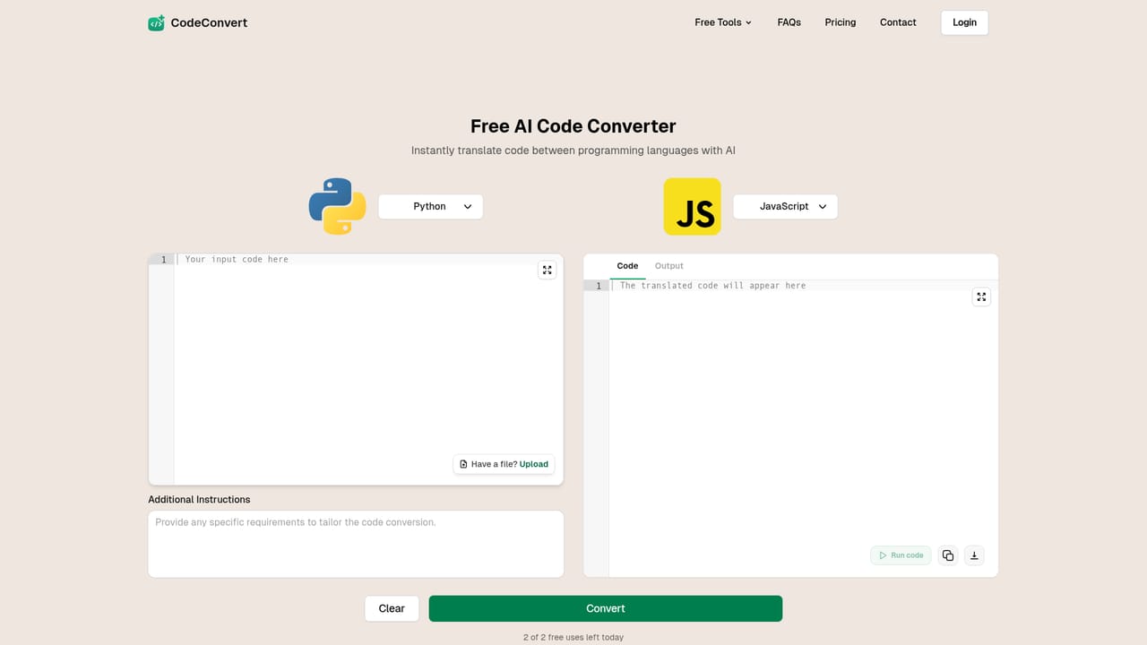This screenshot has height=645, width=1147.
Task: Click the JavaScript logo image
Action: [692, 206]
